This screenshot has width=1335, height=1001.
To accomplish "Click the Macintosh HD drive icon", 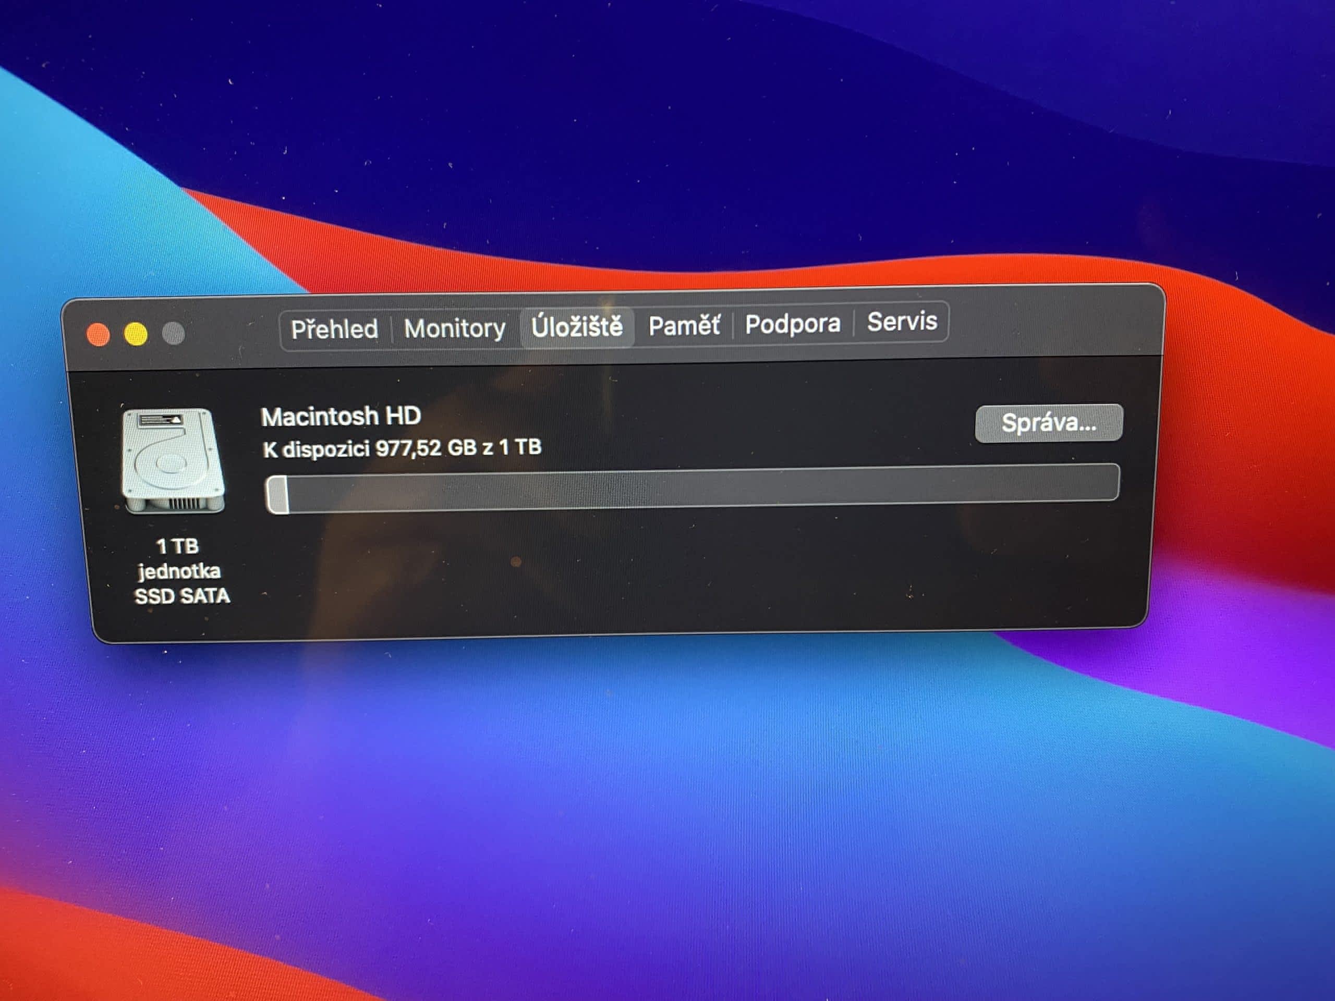I will 173,461.
